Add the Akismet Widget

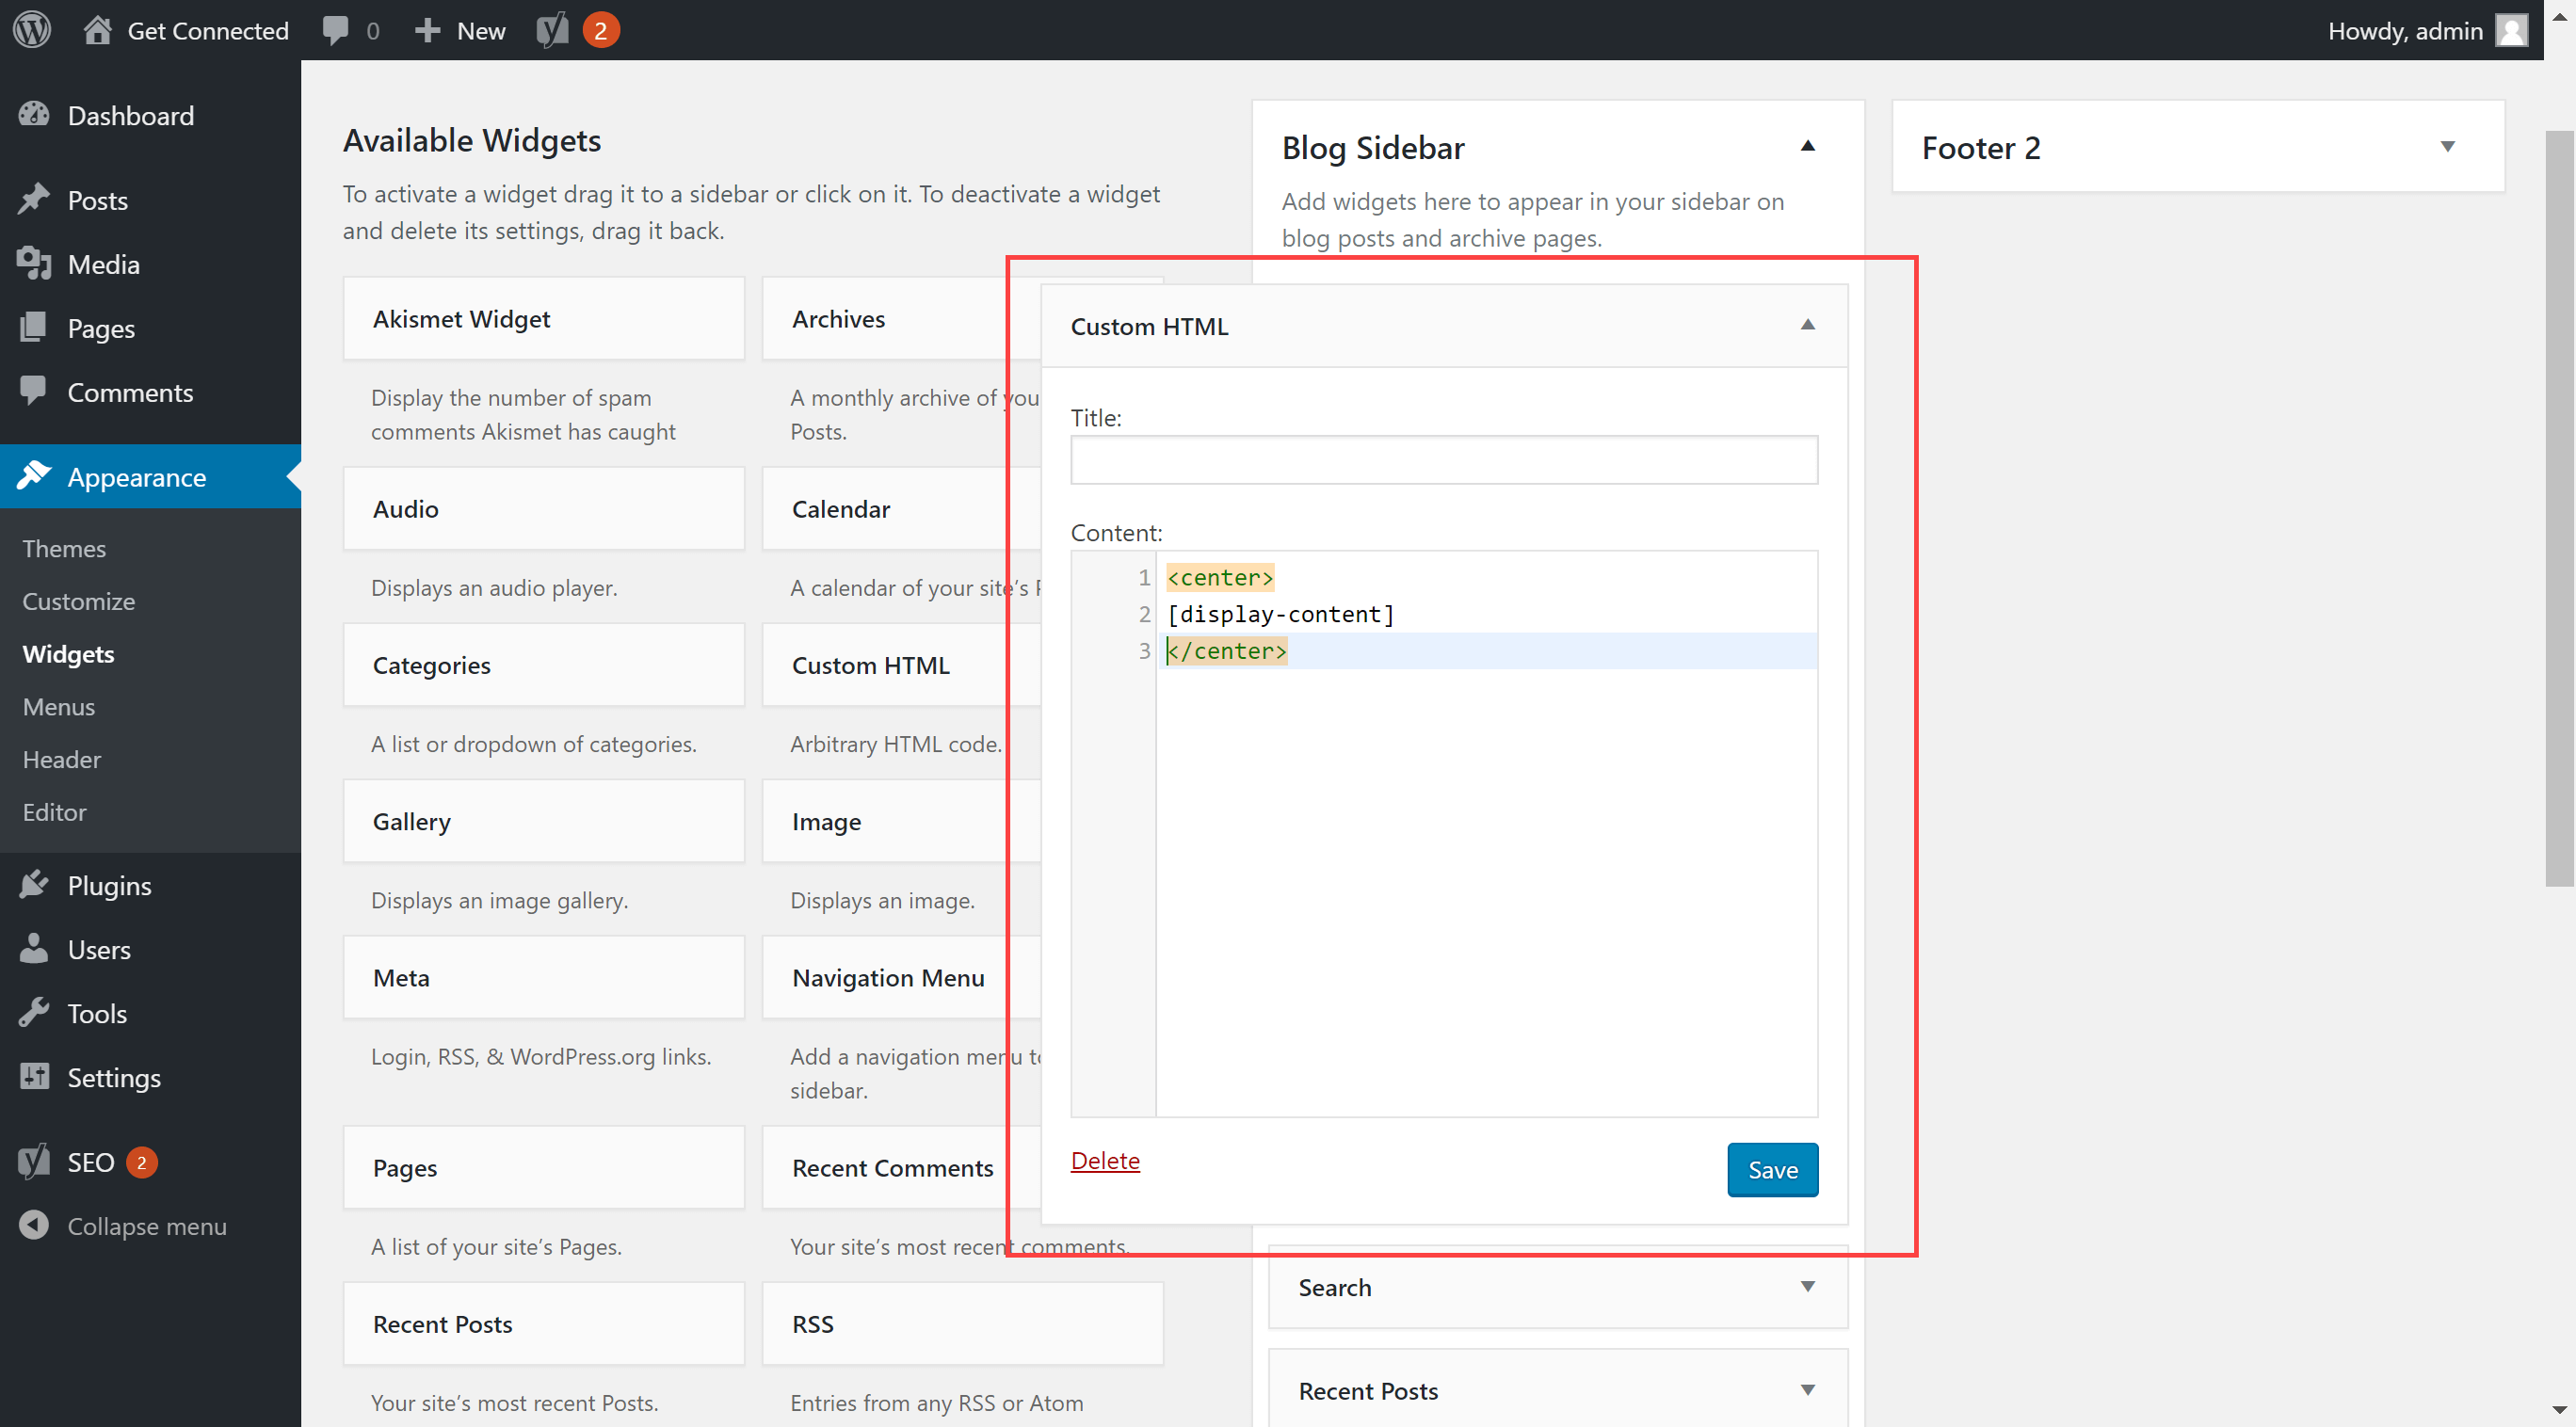click(544, 318)
